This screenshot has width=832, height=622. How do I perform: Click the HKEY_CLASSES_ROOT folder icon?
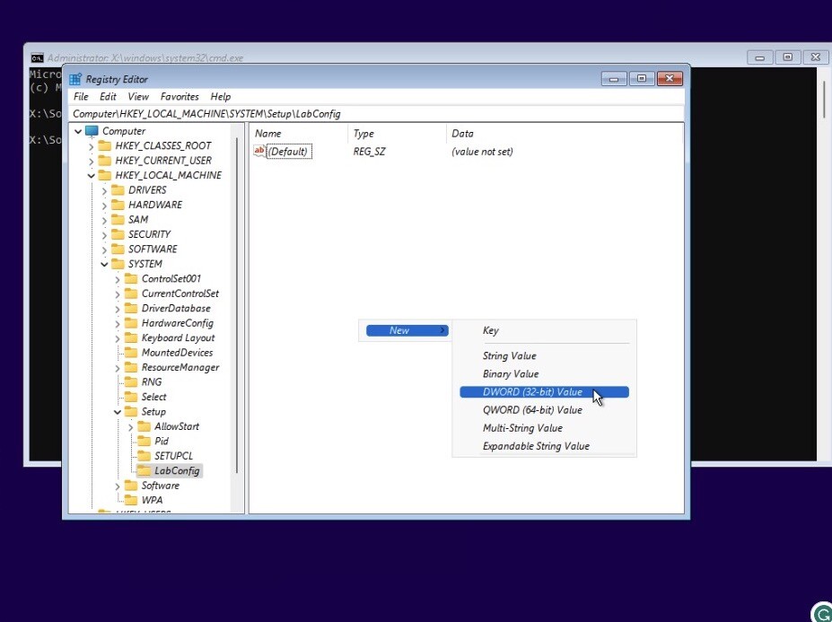coord(105,146)
